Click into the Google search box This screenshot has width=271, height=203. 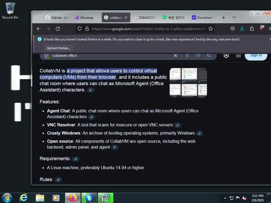[111, 56]
